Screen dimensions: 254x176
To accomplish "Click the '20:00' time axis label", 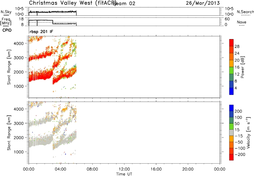I will 188,169.
